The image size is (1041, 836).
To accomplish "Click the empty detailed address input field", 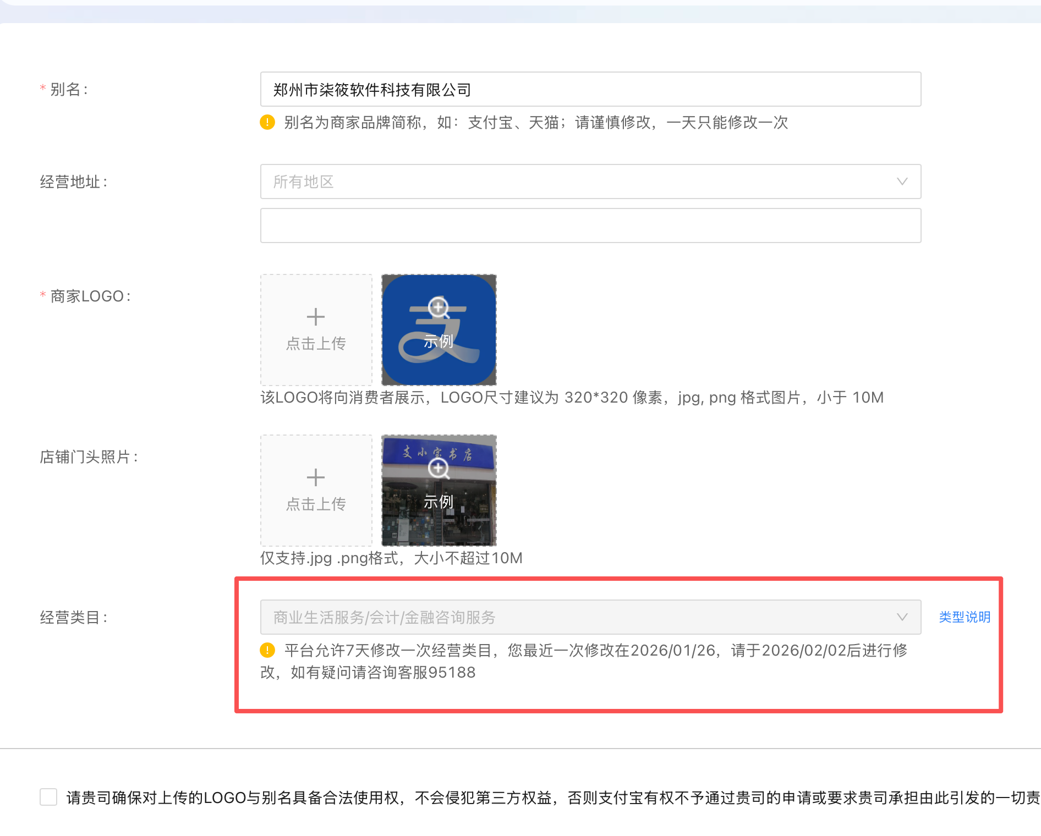I will tap(590, 226).
